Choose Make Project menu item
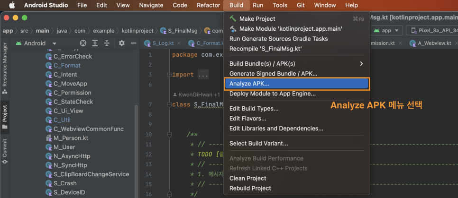The width and height of the screenshot is (458, 198). pyautogui.click(x=297, y=18)
